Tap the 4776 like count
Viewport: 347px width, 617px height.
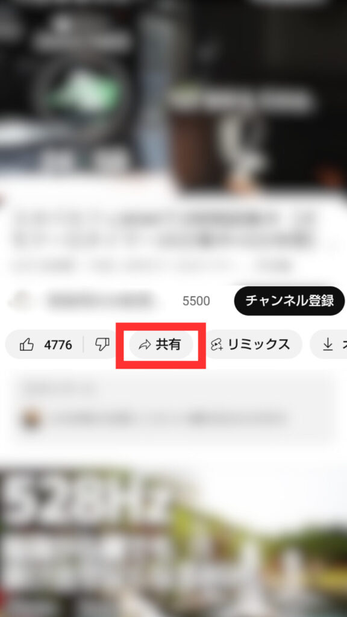tap(58, 345)
